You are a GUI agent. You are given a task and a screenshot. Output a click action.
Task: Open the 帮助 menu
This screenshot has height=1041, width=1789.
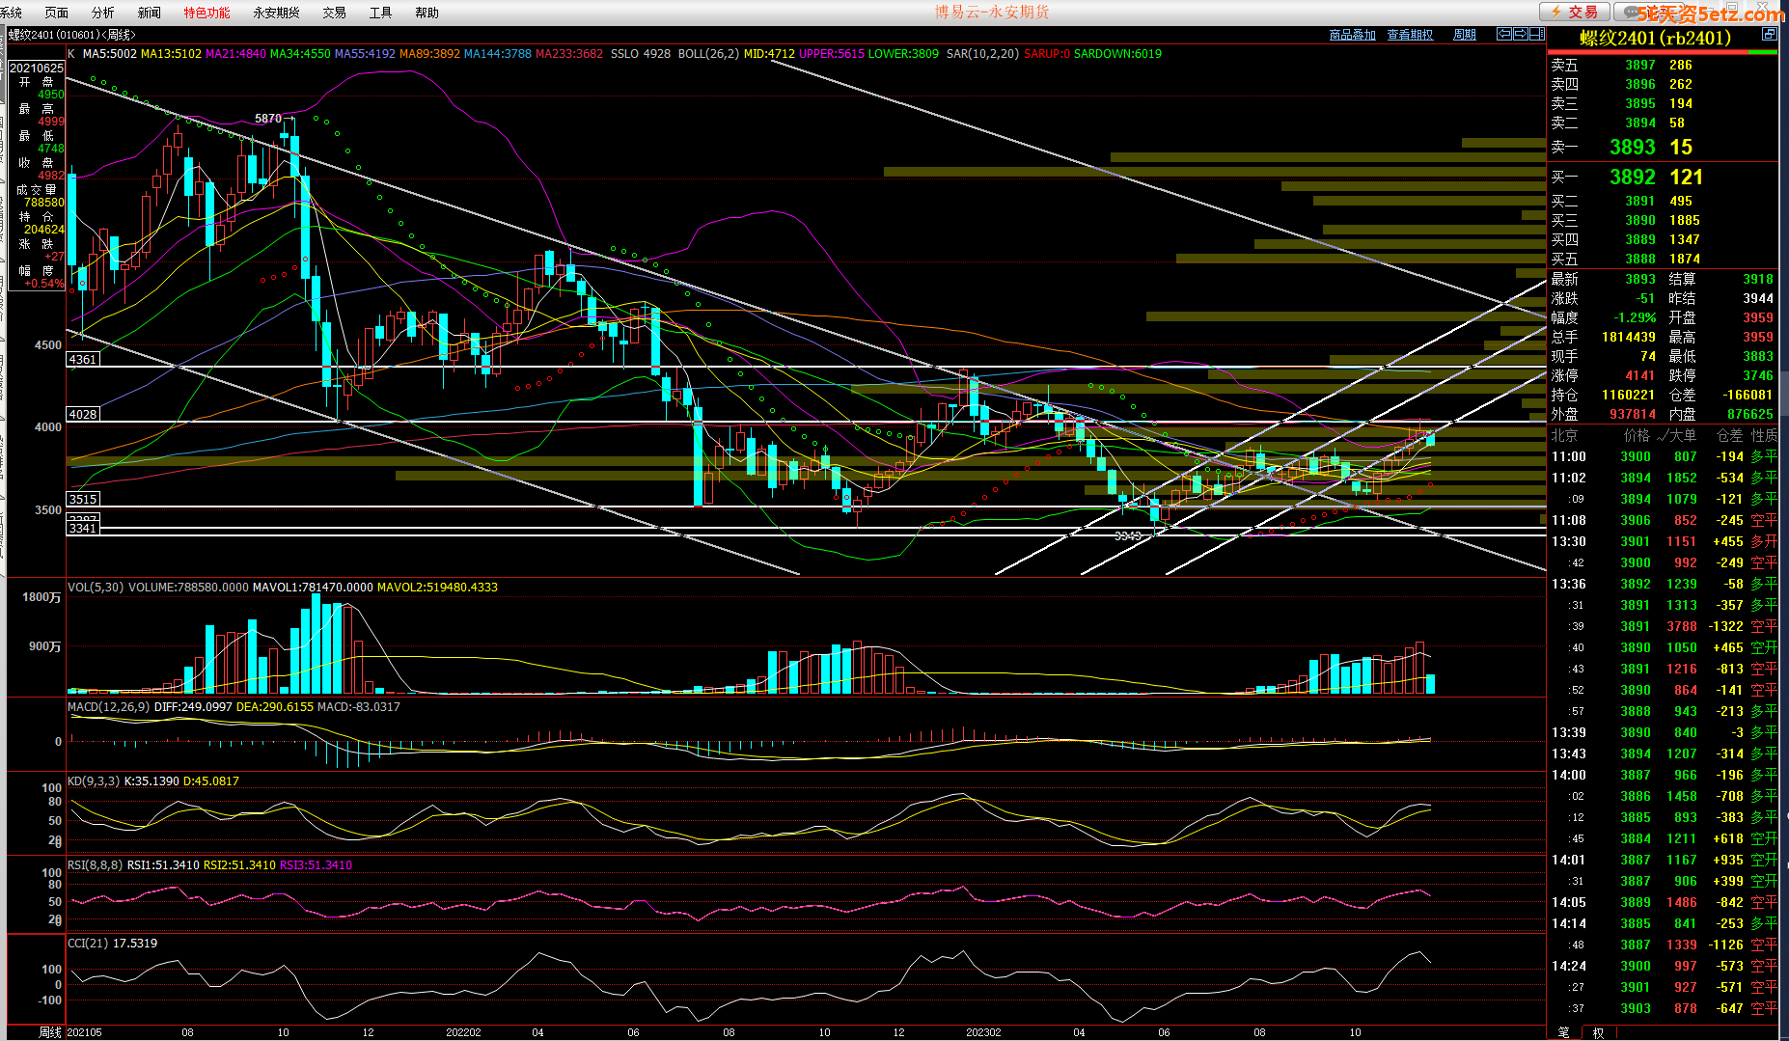[x=427, y=13]
